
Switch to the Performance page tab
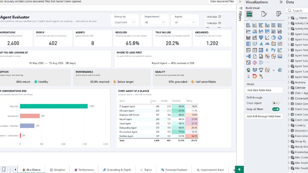coord(84,170)
